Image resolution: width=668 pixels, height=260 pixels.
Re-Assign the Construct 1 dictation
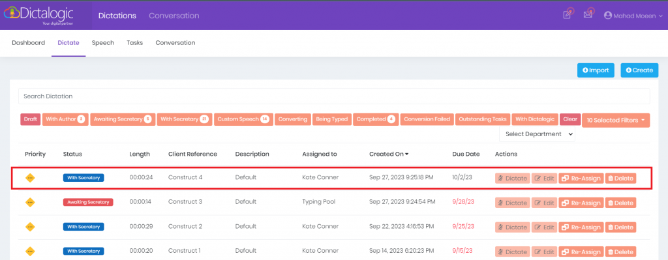coord(581,252)
